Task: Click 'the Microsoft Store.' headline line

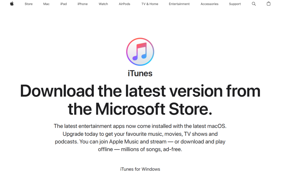Action: [x=140, y=109]
